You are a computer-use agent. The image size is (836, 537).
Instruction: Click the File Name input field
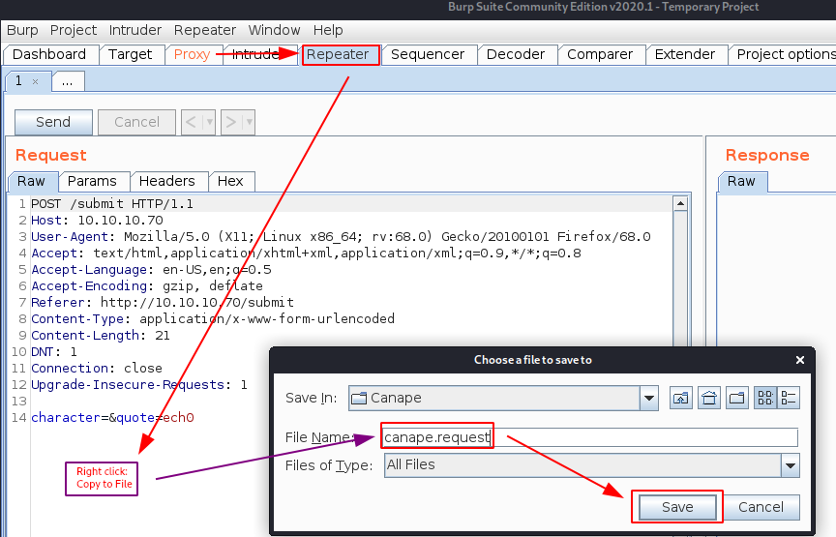(x=590, y=437)
